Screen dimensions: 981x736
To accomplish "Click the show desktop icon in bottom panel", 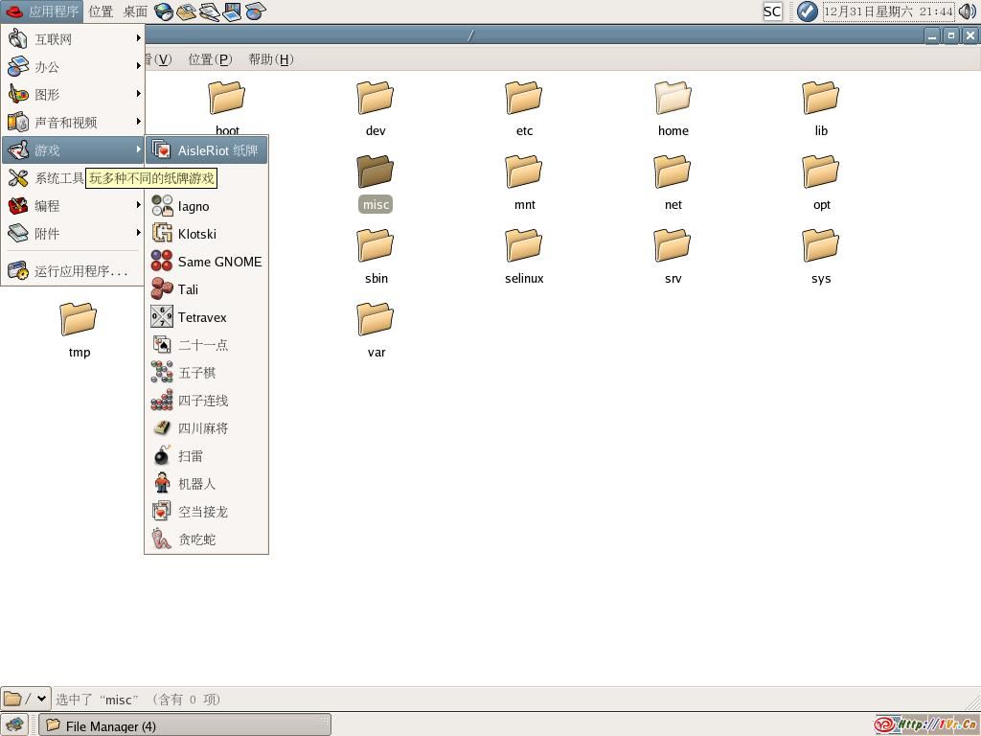I will click(x=14, y=725).
